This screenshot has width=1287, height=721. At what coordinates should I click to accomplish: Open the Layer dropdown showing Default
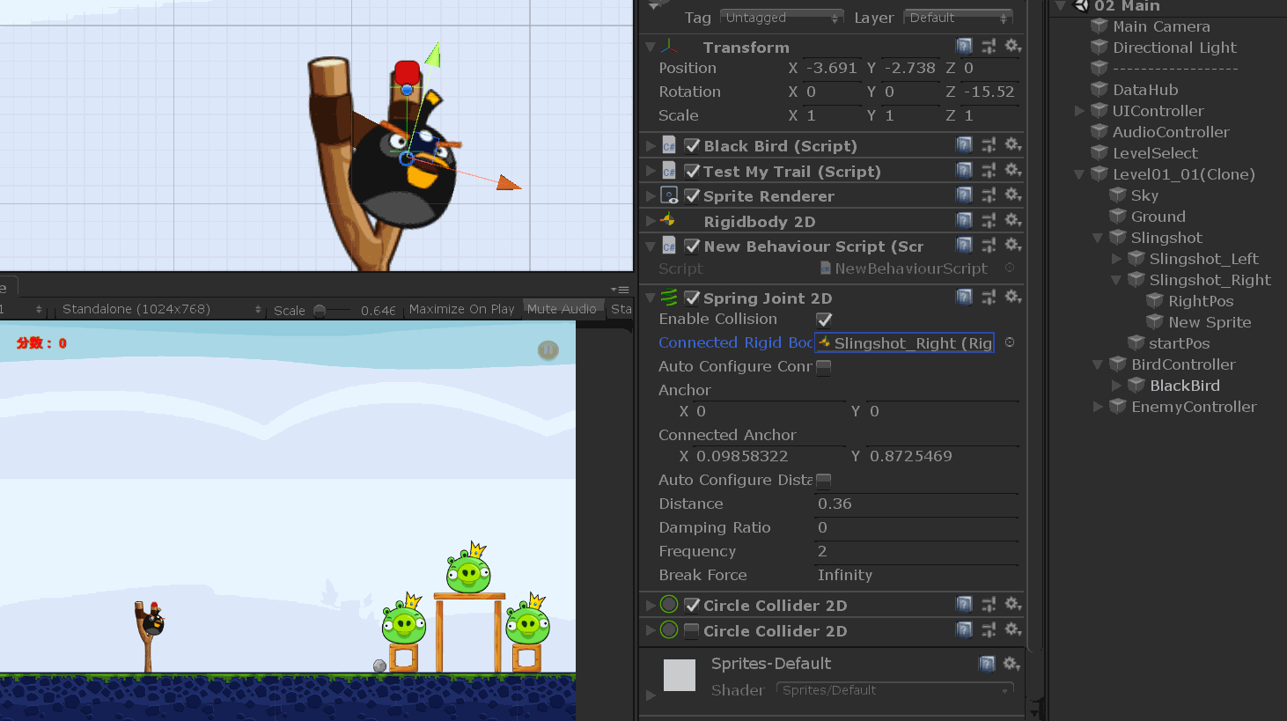[x=958, y=18]
